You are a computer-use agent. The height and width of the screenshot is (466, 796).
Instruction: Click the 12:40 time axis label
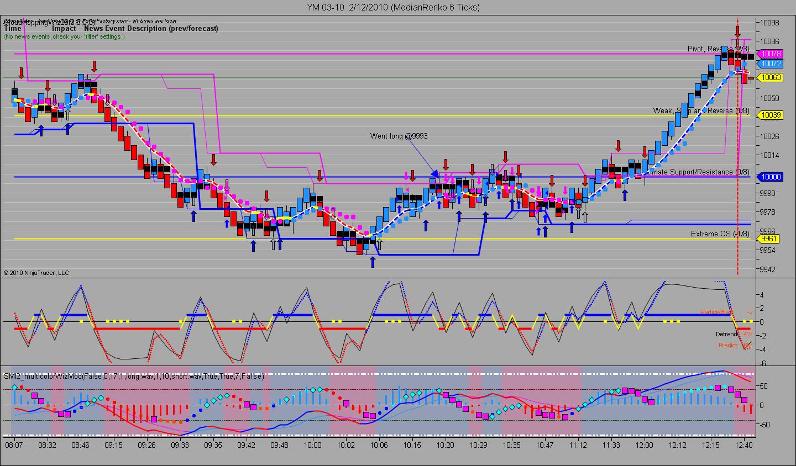pyautogui.click(x=744, y=444)
